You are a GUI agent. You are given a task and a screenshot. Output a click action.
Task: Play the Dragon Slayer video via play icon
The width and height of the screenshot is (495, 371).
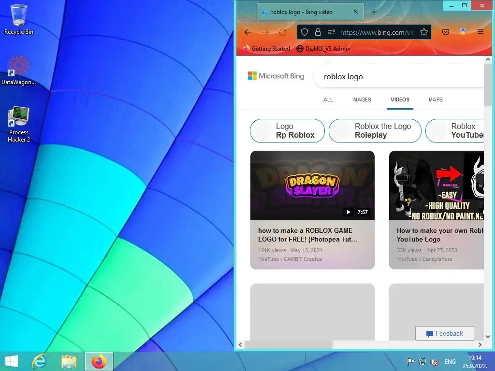[x=349, y=212]
